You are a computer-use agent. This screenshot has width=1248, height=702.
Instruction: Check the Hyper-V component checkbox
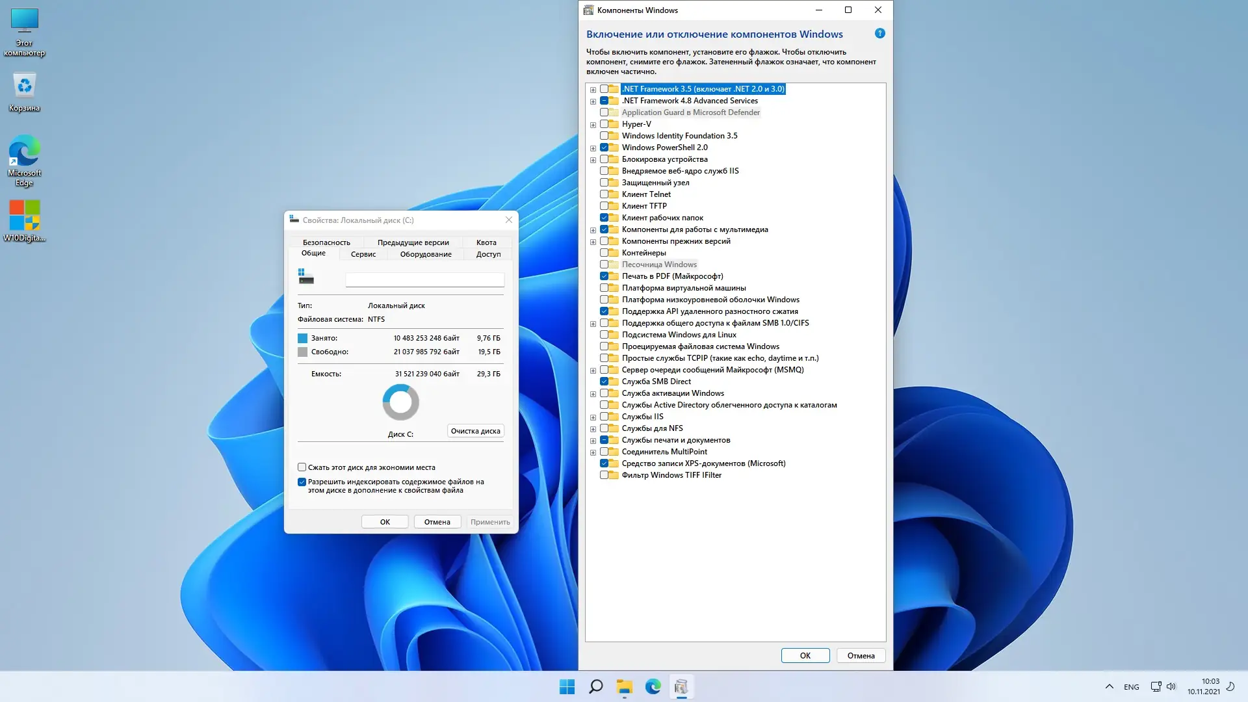point(604,124)
